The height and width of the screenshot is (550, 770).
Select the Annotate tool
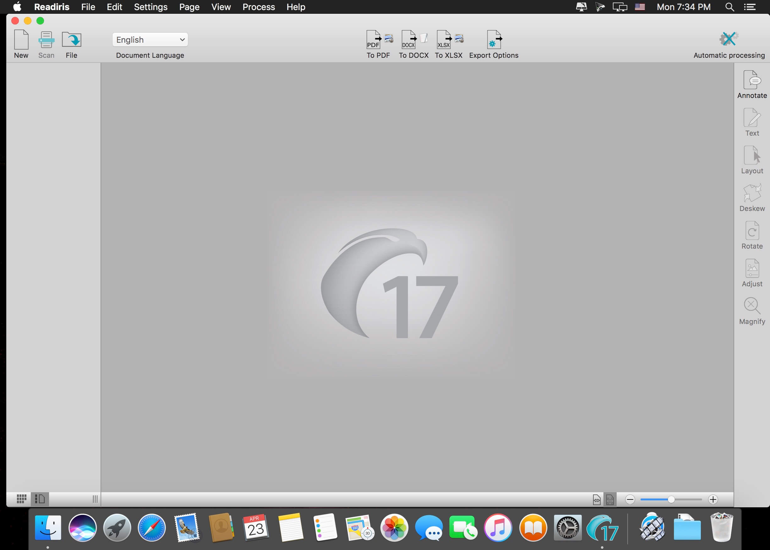[x=752, y=80]
